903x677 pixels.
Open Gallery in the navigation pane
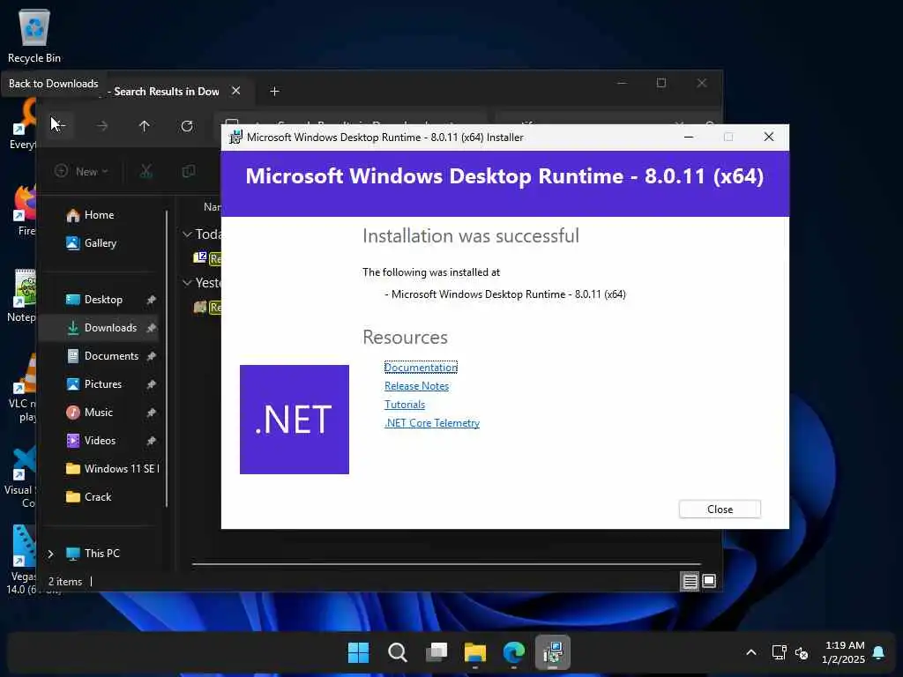pos(100,243)
